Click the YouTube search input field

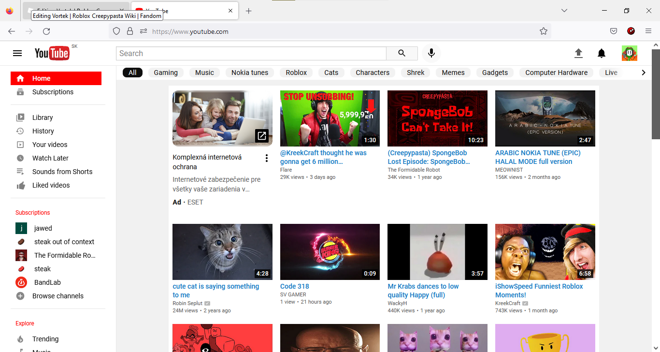click(x=251, y=53)
